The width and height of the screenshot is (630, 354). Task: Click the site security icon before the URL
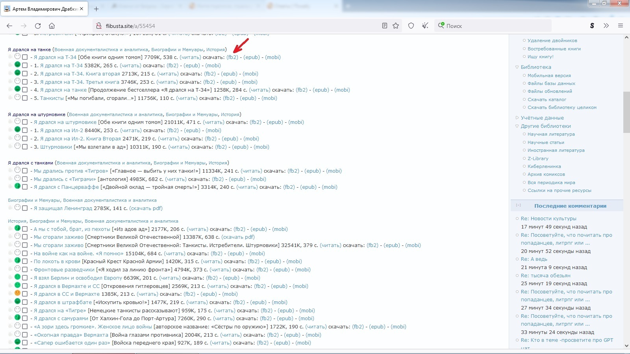point(98,26)
